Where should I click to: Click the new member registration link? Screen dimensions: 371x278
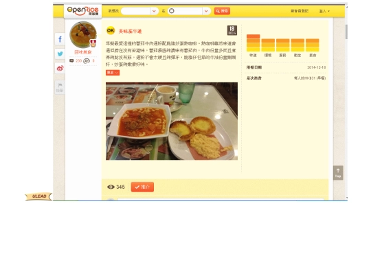click(x=300, y=11)
